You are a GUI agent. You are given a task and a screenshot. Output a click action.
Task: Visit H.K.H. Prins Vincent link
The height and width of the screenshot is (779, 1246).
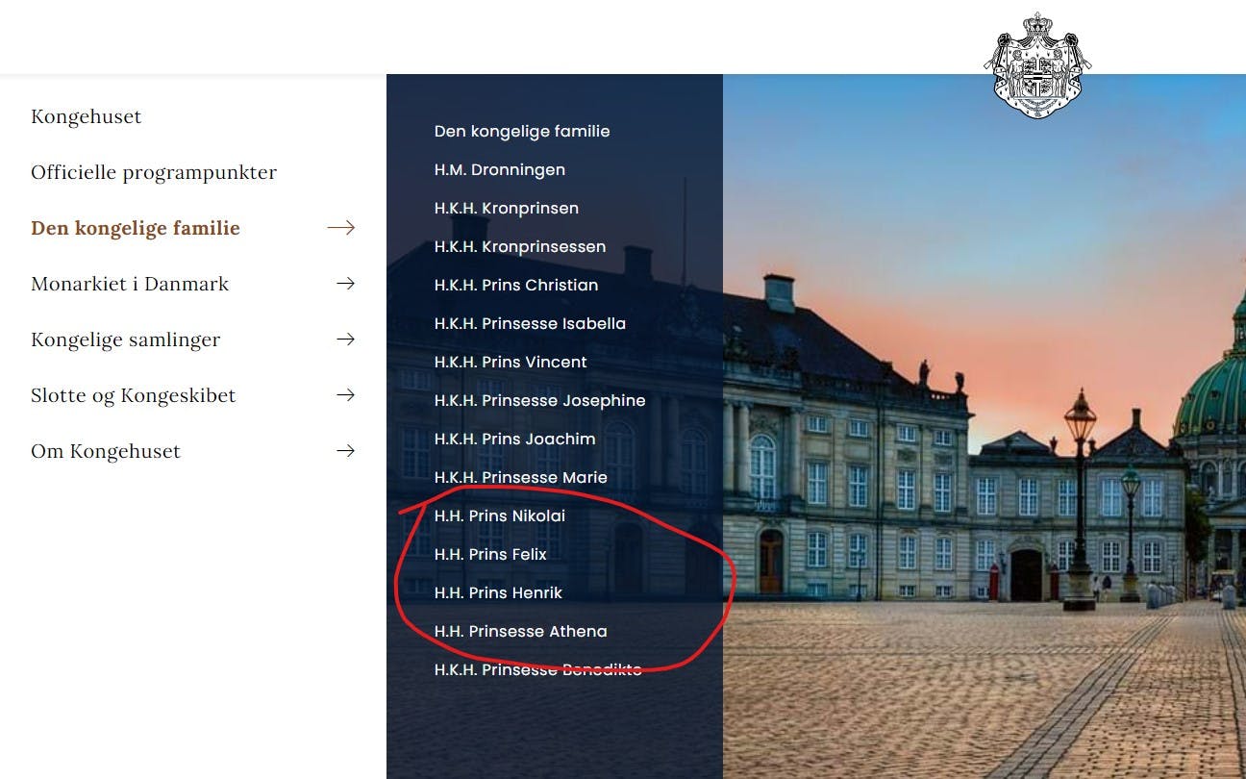click(x=511, y=362)
